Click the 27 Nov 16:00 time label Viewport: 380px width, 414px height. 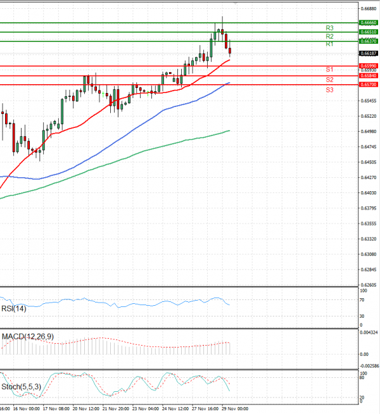[x=205, y=409]
